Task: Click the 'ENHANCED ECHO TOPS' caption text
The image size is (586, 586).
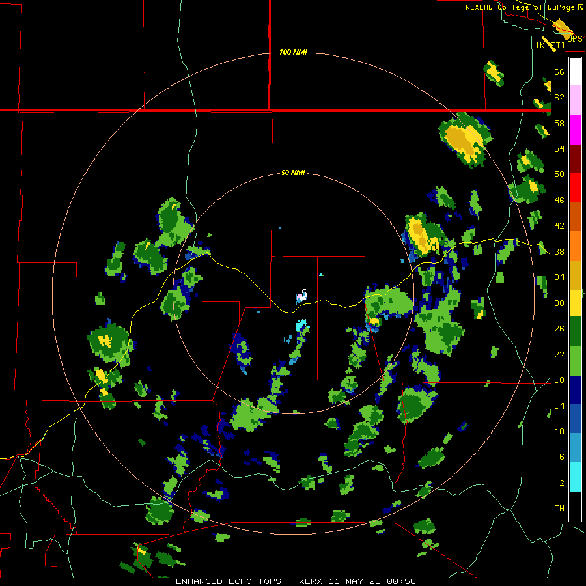Action: coord(229,581)
